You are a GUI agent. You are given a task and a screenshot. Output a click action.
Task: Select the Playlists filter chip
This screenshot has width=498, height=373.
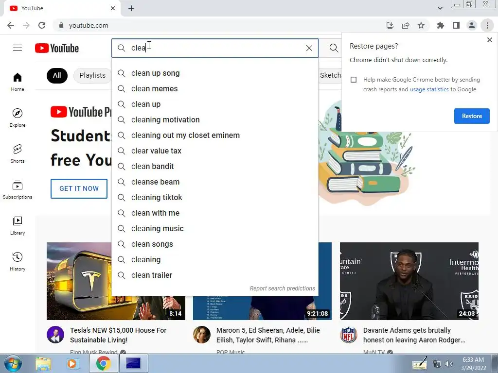pyautogui.click(x=92, y=75)
